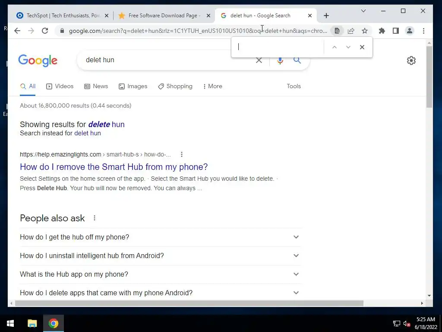Click the Google logo
The width and height of the screenshot is (442, 332).
point(38,61)
